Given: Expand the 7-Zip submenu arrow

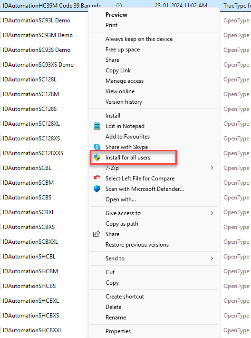Looking at the screenshot, I should coord(212,168).
